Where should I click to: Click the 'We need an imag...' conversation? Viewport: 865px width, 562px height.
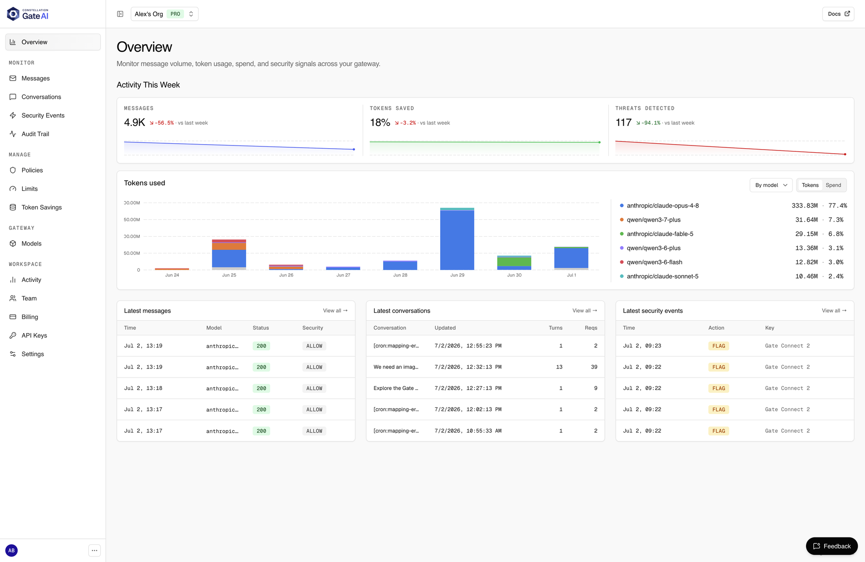point(396,367)
